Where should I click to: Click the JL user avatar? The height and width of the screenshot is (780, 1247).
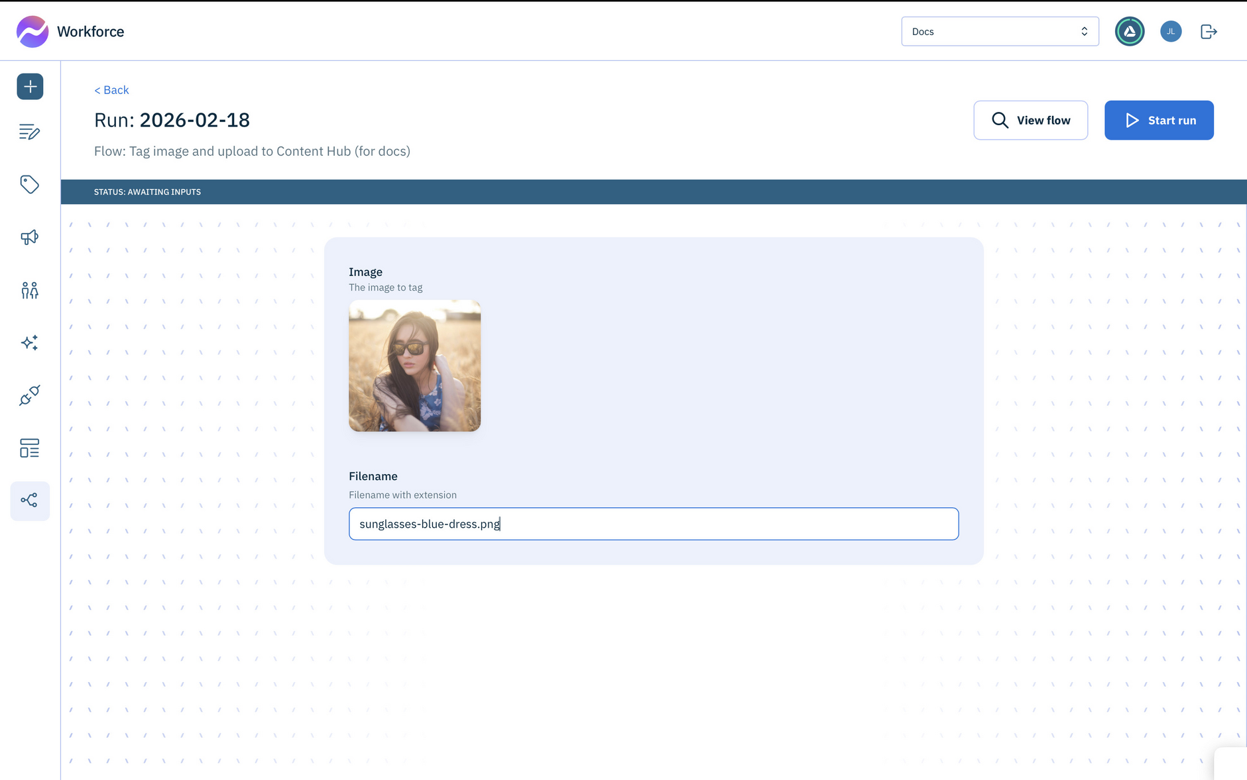tap(1171, 32)
